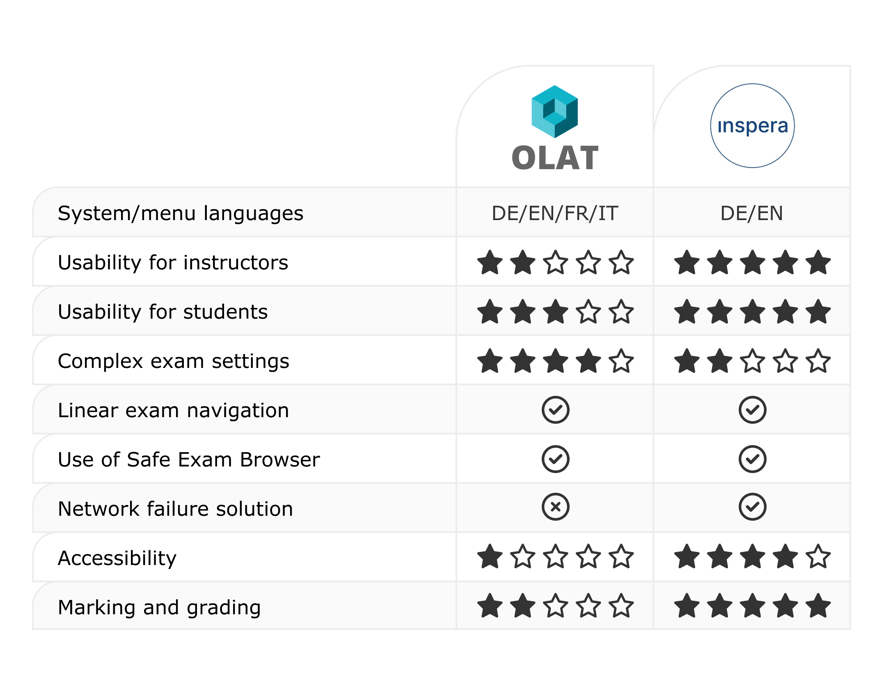Click OLAT's Linear exam navigation checkmark

click(x=555, y=410)
